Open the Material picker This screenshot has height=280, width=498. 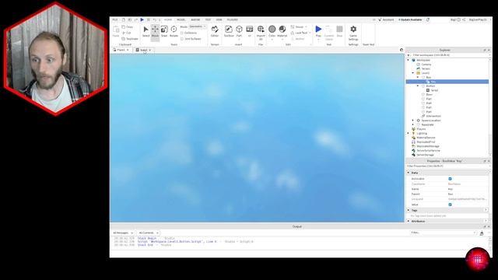pos(282,32)
